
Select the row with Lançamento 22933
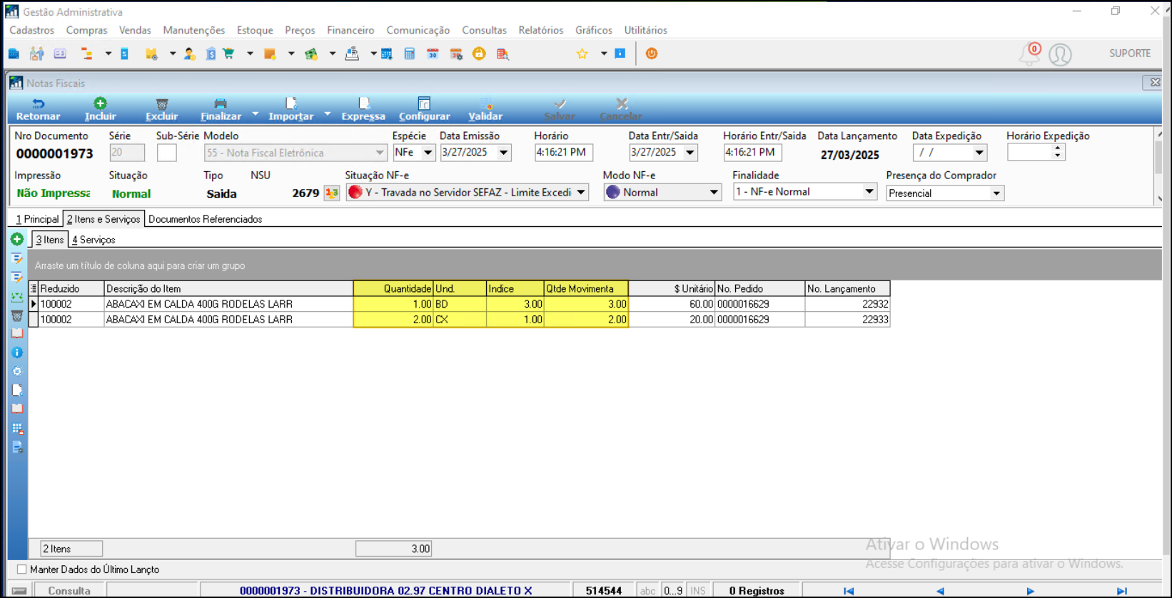pyautogui.click(x=459, y=320)
